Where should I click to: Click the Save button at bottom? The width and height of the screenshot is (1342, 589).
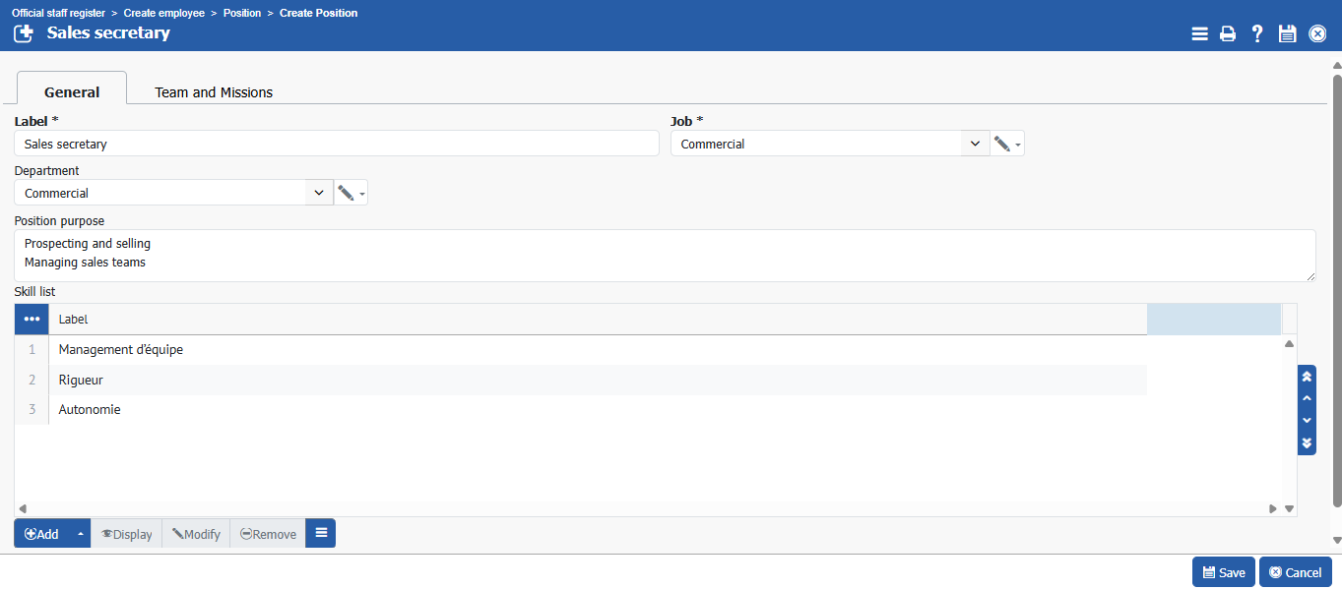click(1223, 572)
